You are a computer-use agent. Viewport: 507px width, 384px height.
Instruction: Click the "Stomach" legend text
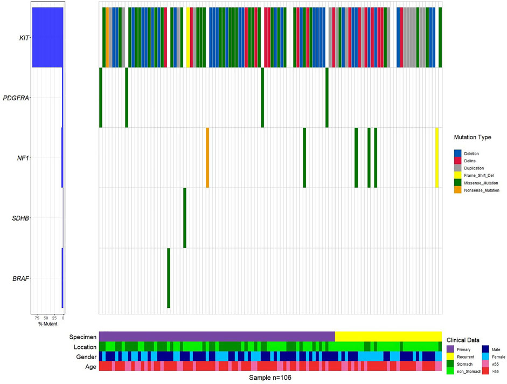coord(464,364)
